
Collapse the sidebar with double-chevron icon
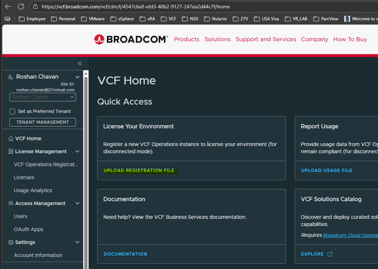(x=79, y=64)
